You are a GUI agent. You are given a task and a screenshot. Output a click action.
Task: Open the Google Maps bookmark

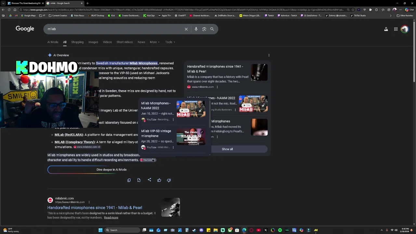tap(28, 16)
